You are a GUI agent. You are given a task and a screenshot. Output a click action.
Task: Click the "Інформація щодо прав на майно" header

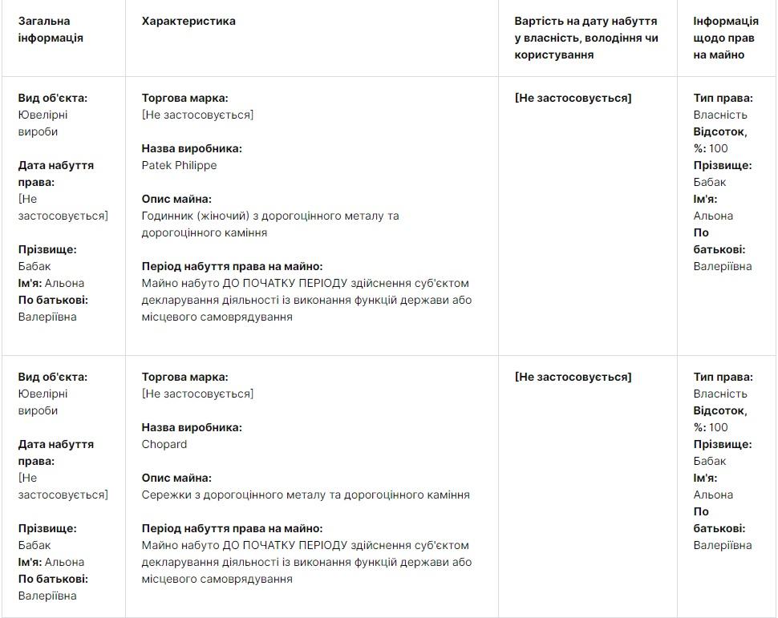pos(725,38)
